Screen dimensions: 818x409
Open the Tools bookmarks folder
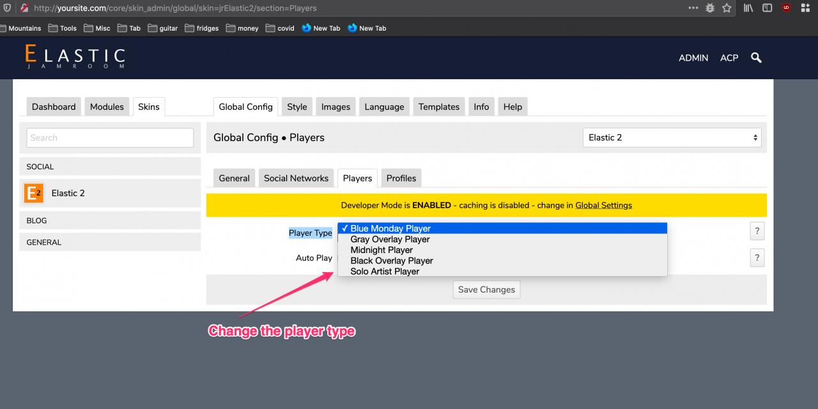62,28
